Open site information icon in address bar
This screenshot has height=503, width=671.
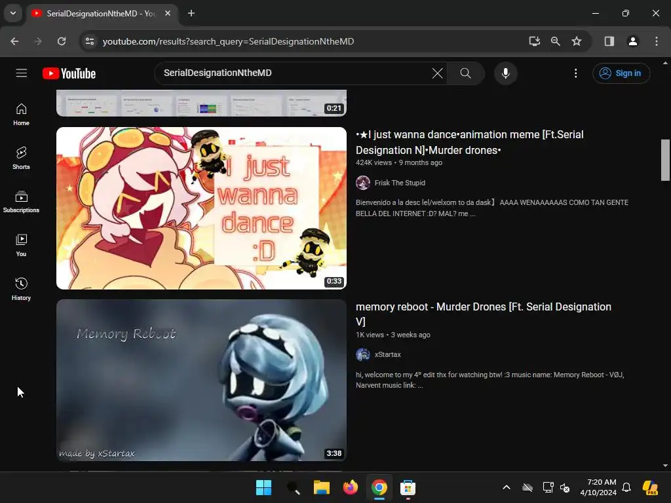[x=90, y=41]
